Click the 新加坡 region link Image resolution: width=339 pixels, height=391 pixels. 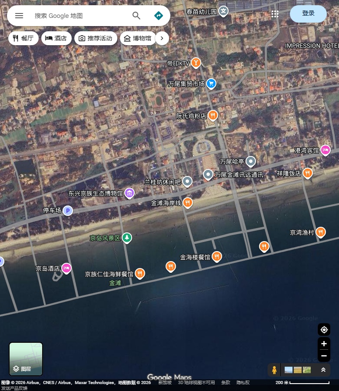coord(165,382)
